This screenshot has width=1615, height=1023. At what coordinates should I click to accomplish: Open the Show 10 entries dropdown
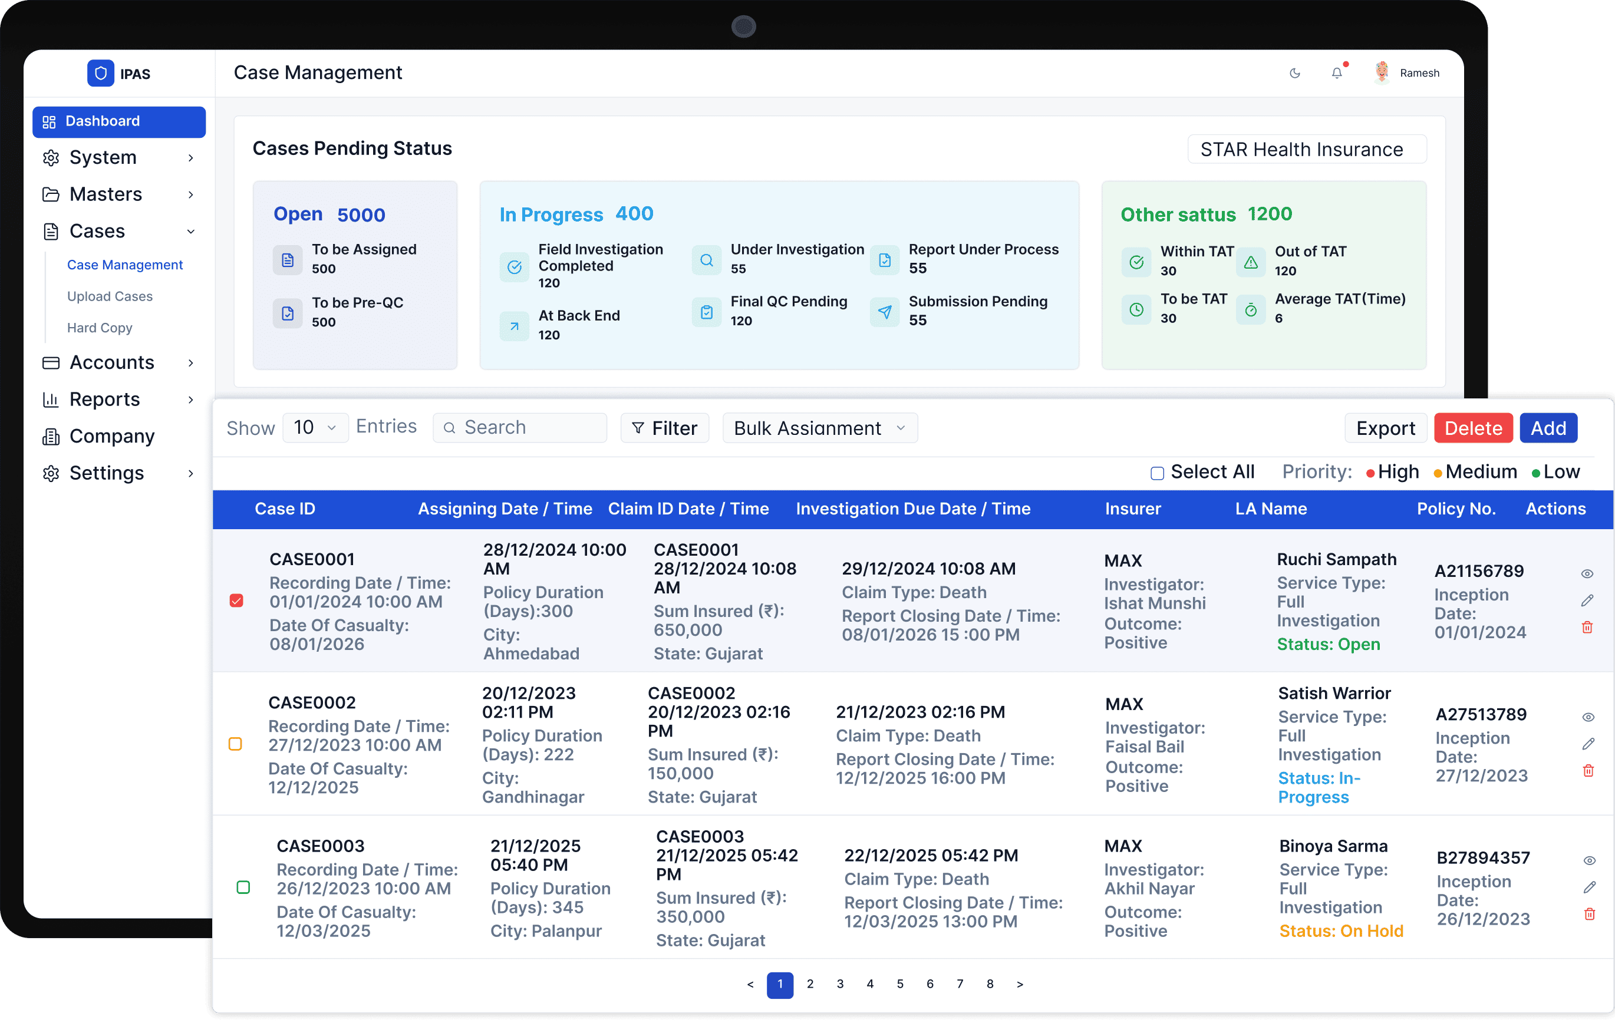tap(315, 428)
